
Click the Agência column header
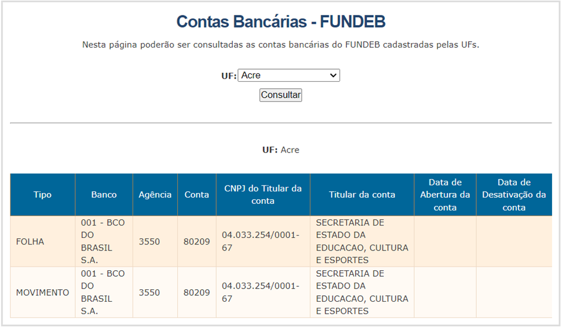(155, 194)
